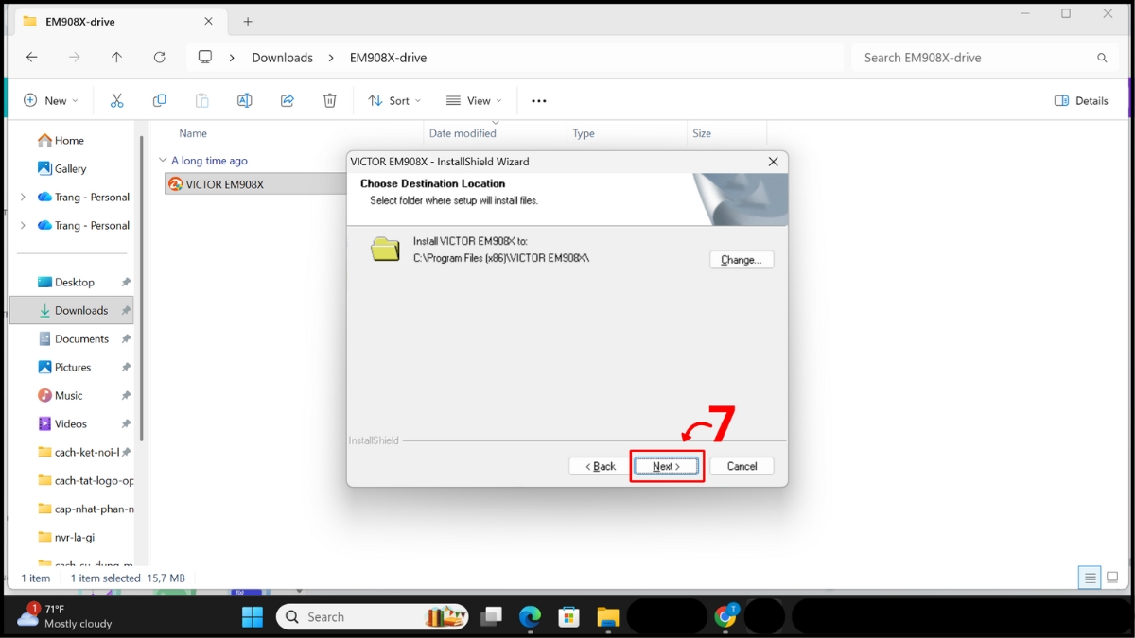1135x638 pixels.
Task: Launch Microsoft Edge from taskbar
Action: pos(530,617)
